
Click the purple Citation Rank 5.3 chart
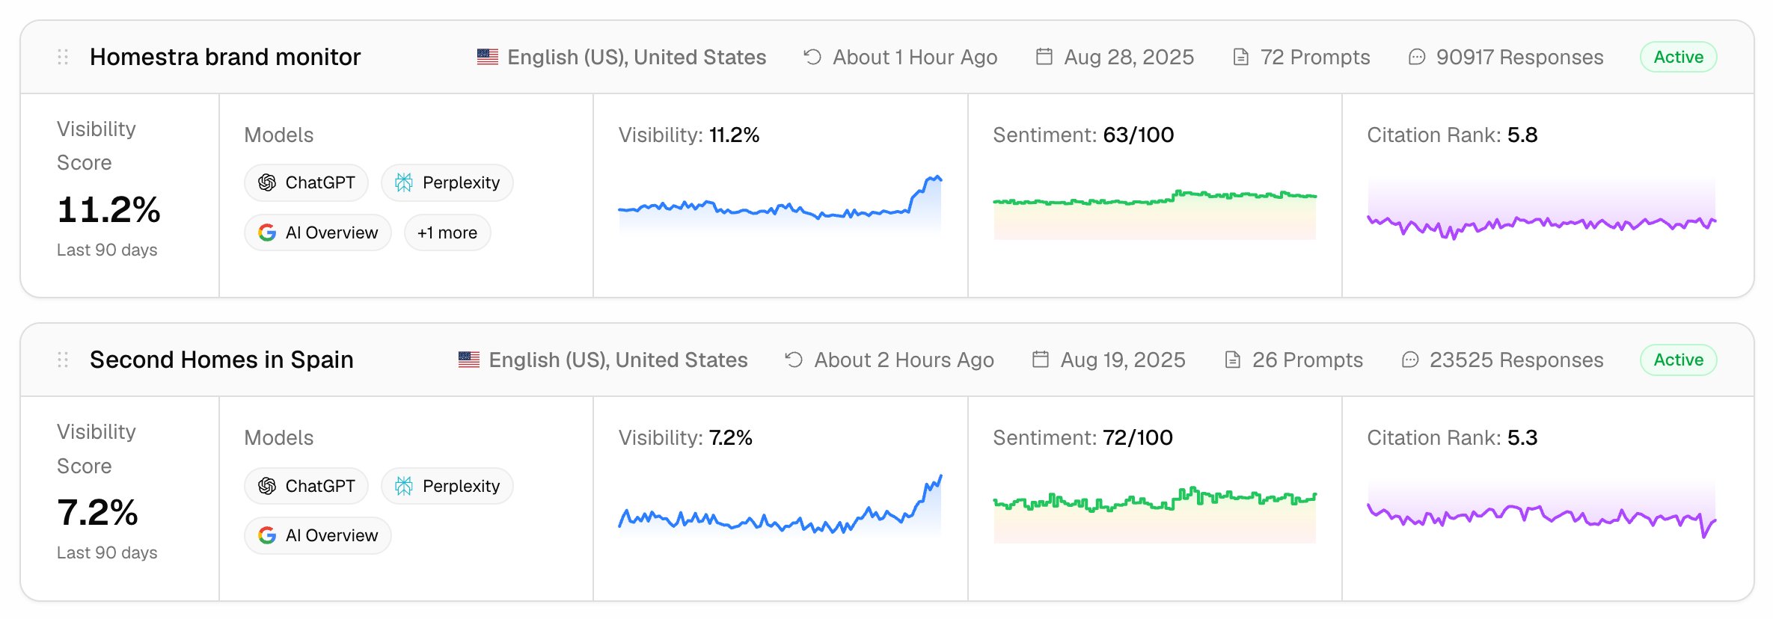1541,512
